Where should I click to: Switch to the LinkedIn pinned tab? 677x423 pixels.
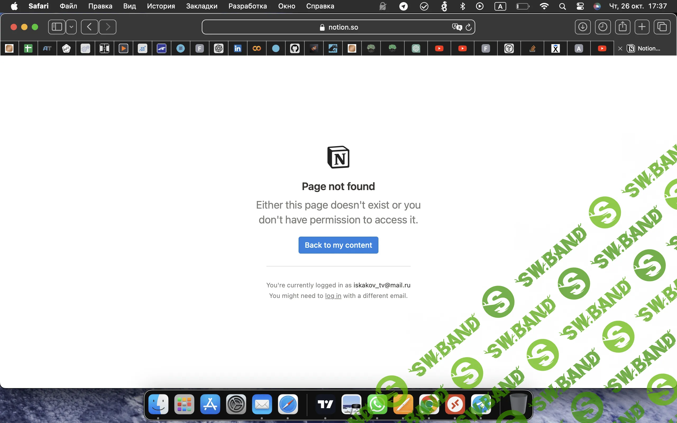pyautogui.click(x=237, y=48)
